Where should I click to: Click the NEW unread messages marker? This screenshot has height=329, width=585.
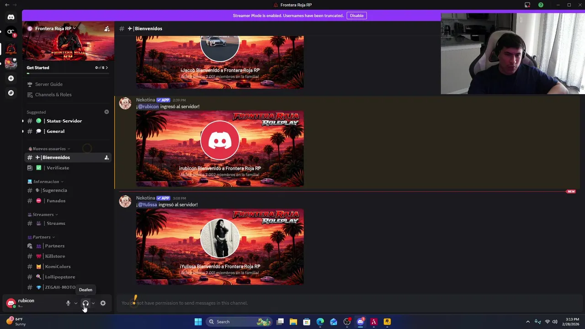(x=571, y=191)
